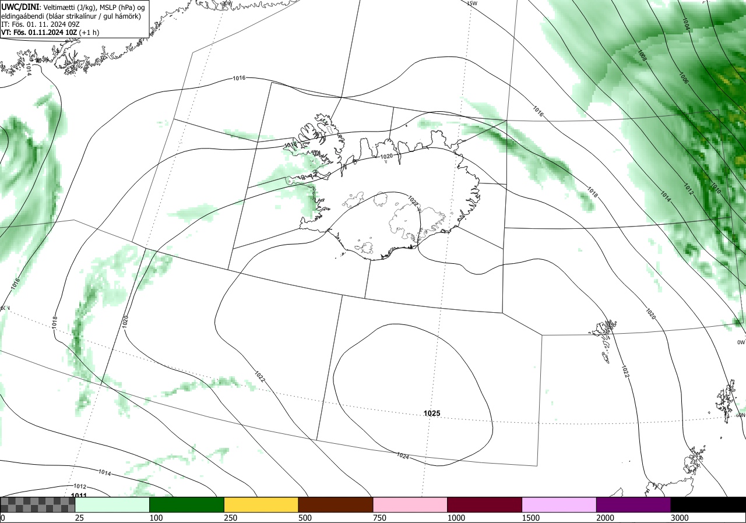Viewport: 746px width, 523px height.
Task: Click the legend value '3000'
Action: [681, 518]
